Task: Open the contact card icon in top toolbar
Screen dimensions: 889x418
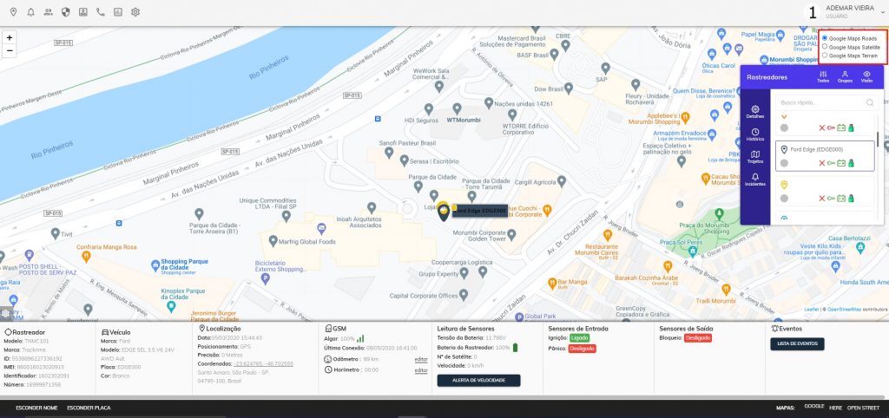Action: point(83,12)
